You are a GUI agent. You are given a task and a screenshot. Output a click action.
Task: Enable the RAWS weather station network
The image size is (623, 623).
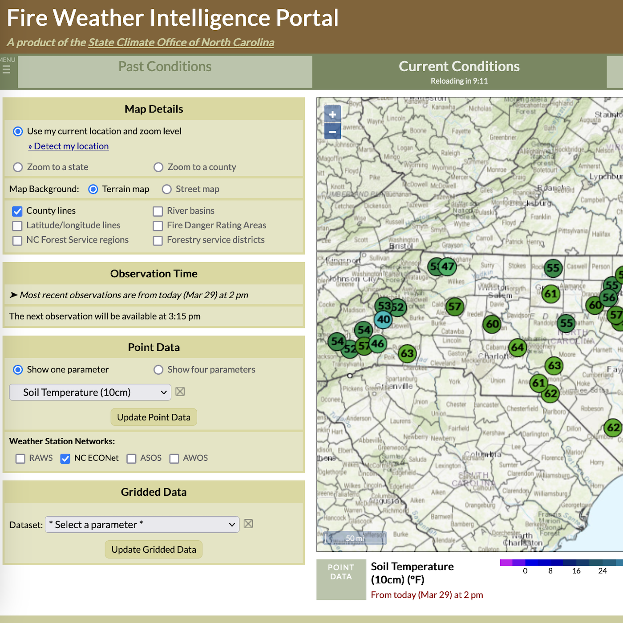[x=20, y=458]
